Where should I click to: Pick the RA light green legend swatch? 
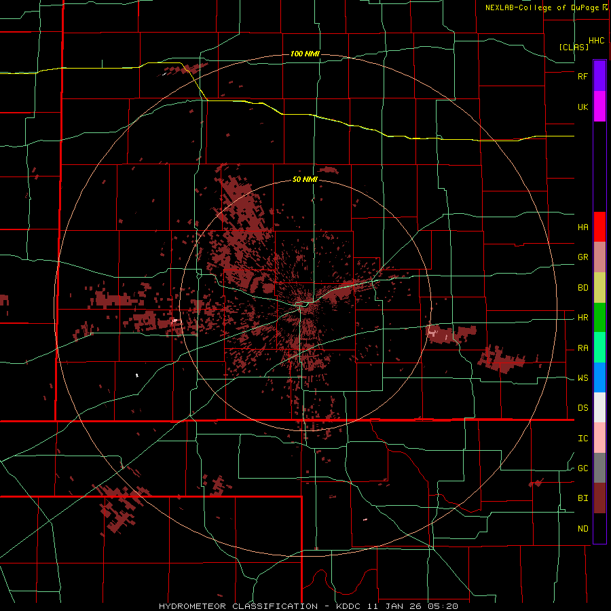click(599, 348)
